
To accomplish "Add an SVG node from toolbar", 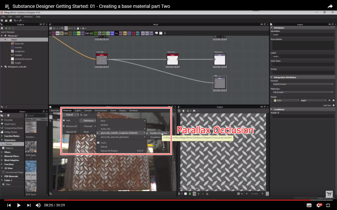I will click(120, 34).
